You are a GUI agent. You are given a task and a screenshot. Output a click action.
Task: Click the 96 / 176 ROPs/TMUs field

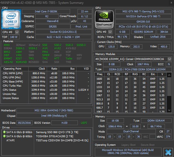(122, 37)
